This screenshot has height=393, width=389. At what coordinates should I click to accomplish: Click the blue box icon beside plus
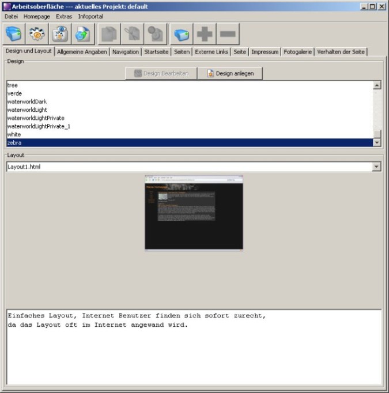(182, 34)
